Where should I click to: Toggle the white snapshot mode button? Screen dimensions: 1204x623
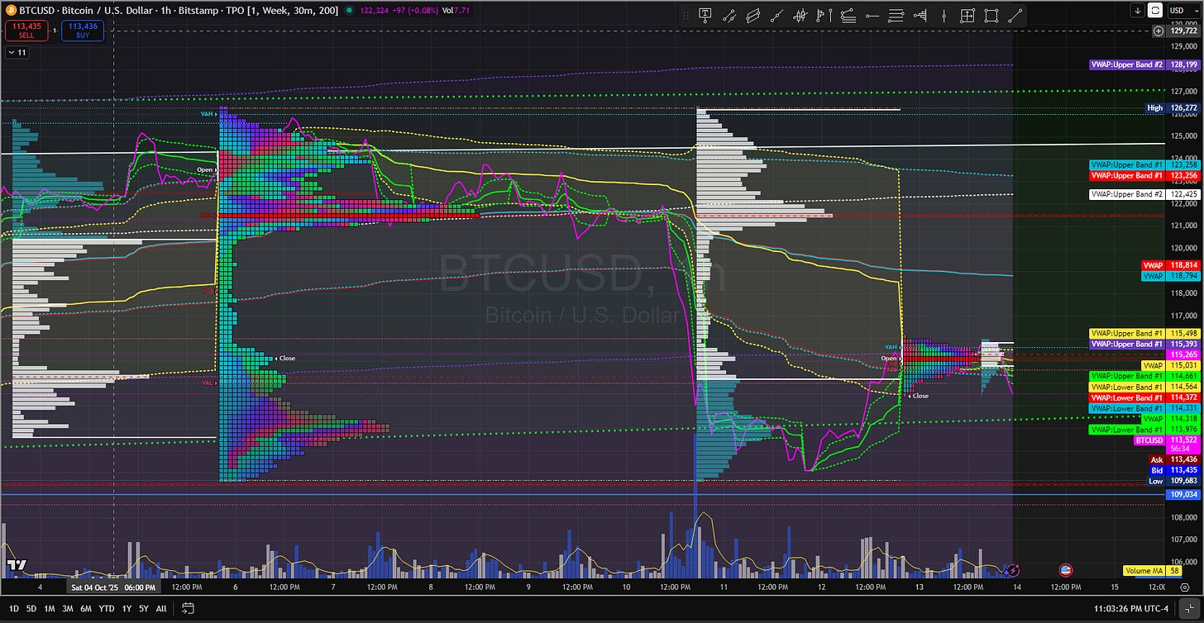click(1155, 11)
